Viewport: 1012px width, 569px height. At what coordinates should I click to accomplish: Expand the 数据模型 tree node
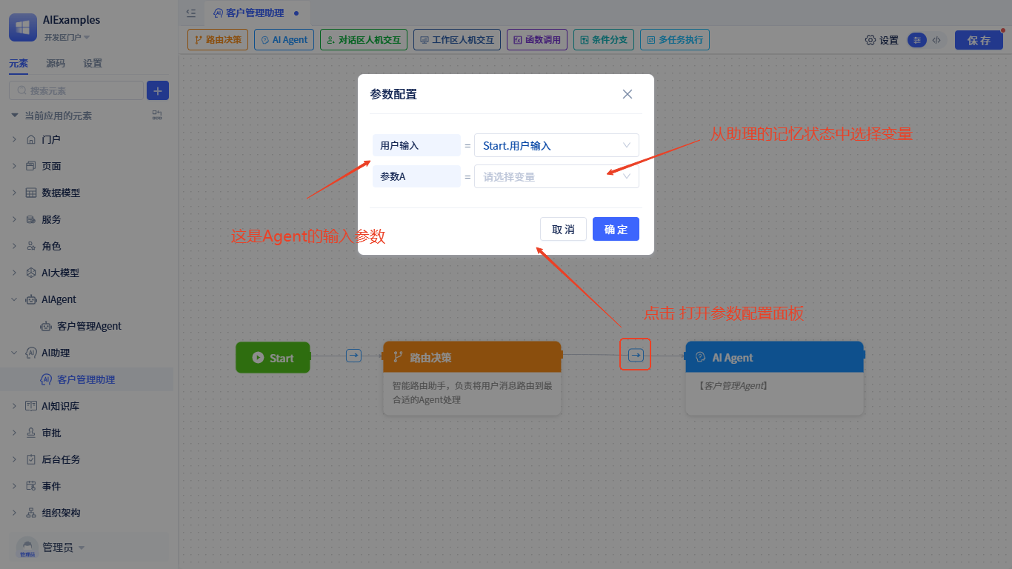(x=14, y=193)
